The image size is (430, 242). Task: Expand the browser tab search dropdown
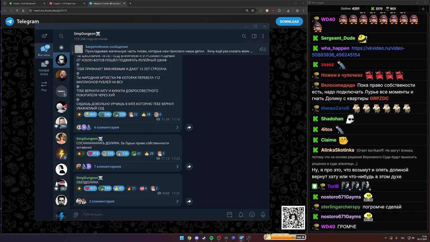tap(4, 3)
